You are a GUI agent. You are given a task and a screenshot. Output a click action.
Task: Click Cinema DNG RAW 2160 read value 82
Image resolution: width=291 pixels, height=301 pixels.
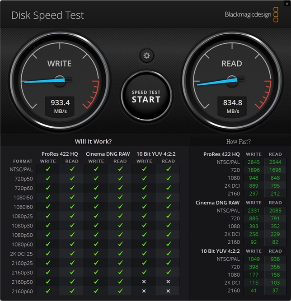click(x=275, y=242)
